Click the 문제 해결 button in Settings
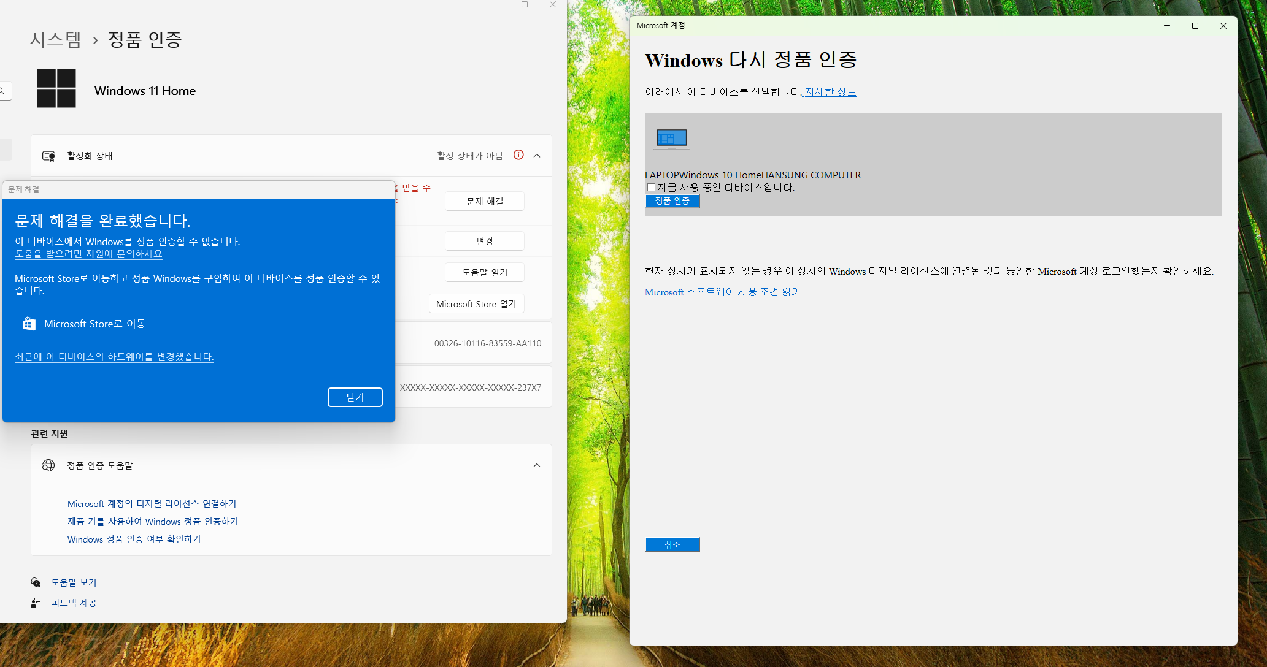Image resolution: width=1267 pixels, height=667 pixels. click(x=485, y=201)
